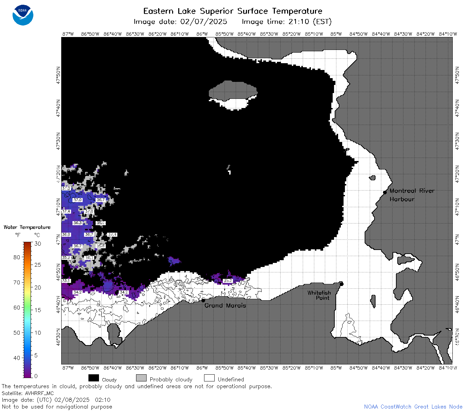This screenshot has height=412, width=466.
Task: Click the Montreal River Harbour label
Action: point(412,195)
